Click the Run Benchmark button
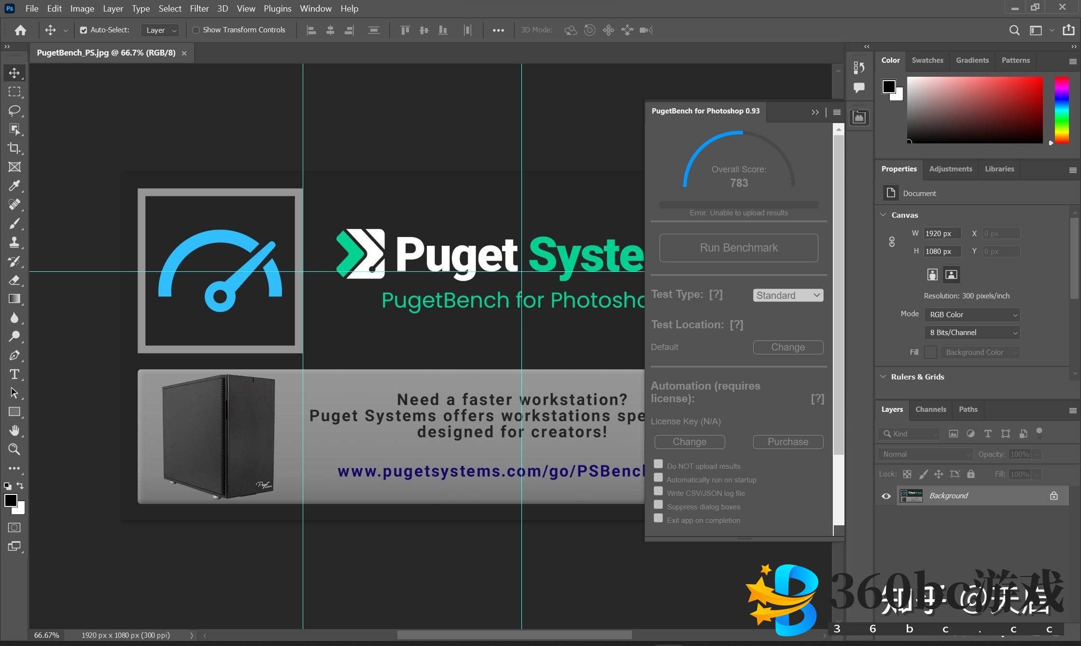1081x646 pixels. [x=738, y=248]
